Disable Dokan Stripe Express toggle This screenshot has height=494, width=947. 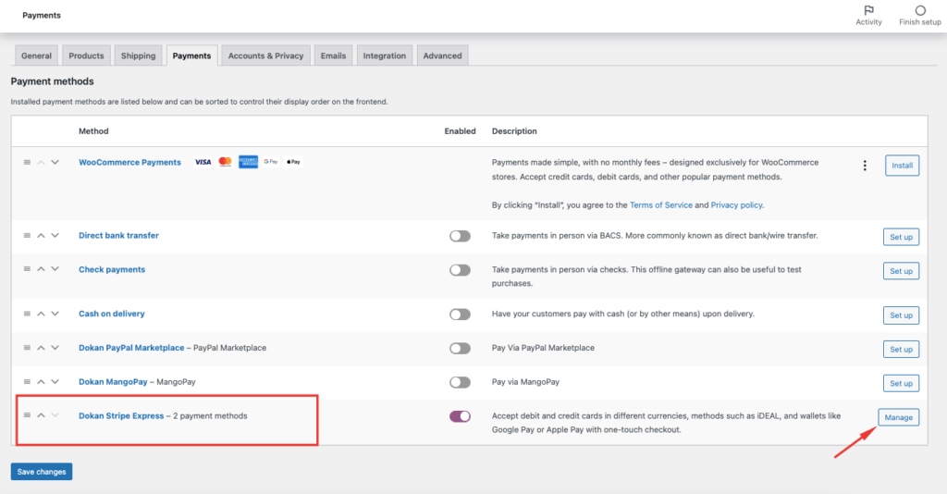coord(460,416)
